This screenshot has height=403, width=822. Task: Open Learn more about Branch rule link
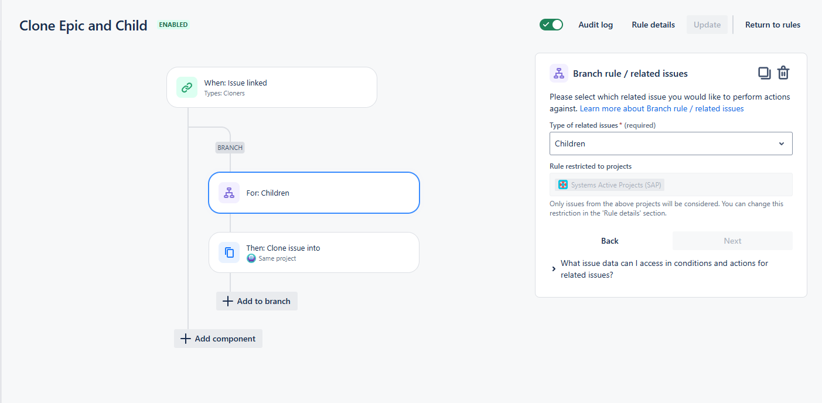click(x=662, y=108)
